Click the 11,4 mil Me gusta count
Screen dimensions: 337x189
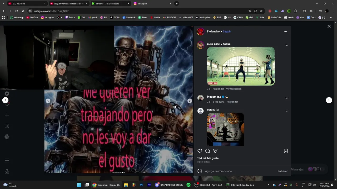click(208, 158)
